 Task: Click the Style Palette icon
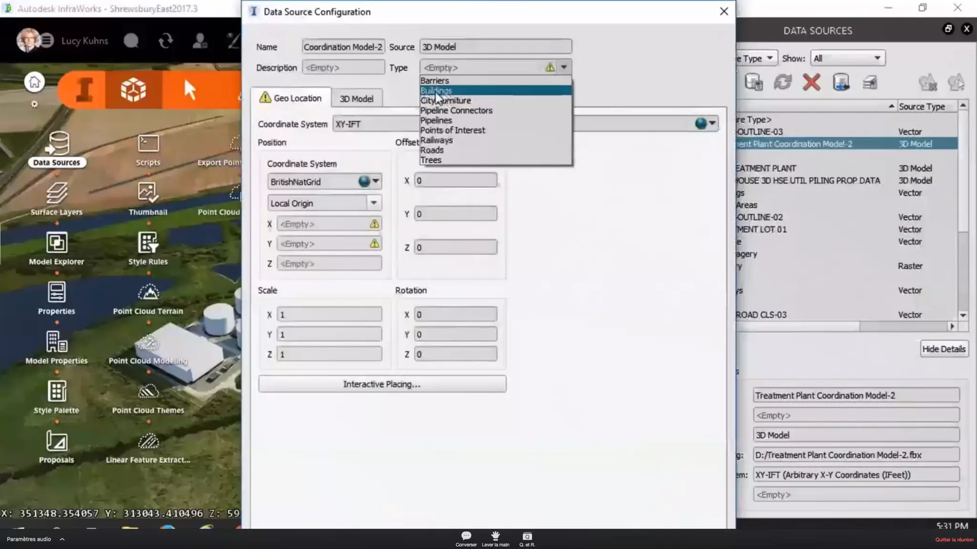(x=57, y=392)
